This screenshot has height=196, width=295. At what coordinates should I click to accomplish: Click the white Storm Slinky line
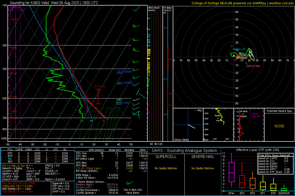(x=191, y=126)
